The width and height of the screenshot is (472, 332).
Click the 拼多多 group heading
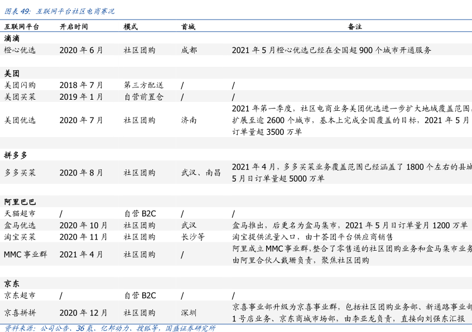tap(16, 155)
